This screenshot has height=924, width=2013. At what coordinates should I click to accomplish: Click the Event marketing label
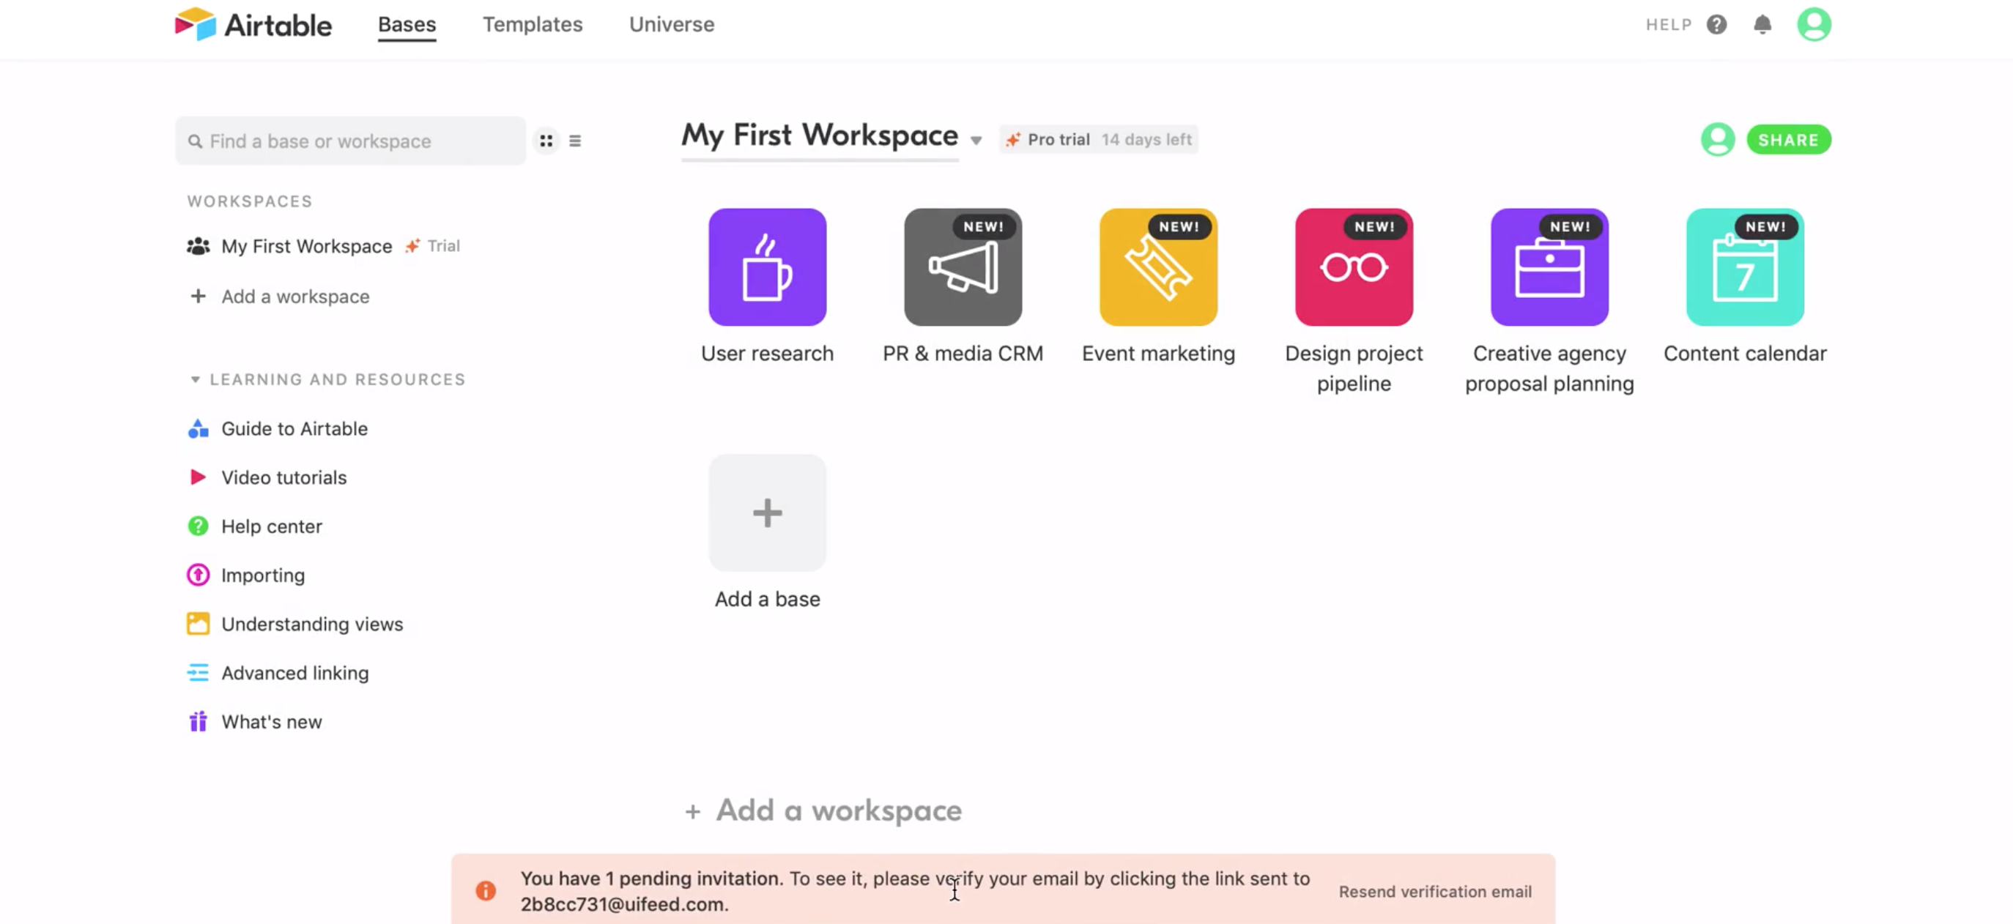(x=1158, y=353)
